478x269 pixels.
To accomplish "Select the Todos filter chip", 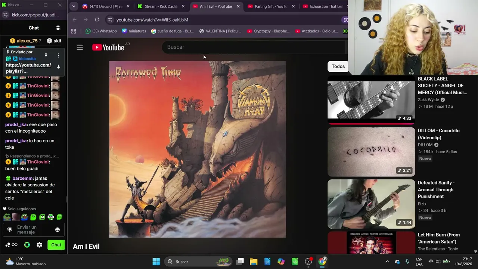I will [x=338, y=67].
